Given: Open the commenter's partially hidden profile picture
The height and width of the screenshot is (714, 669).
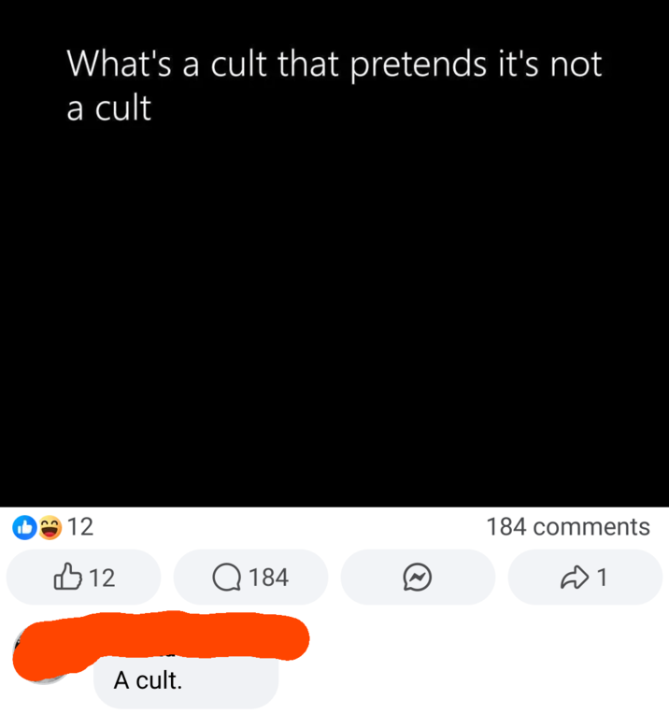Looking at the screenshot, I should click(x=41, y=656).
